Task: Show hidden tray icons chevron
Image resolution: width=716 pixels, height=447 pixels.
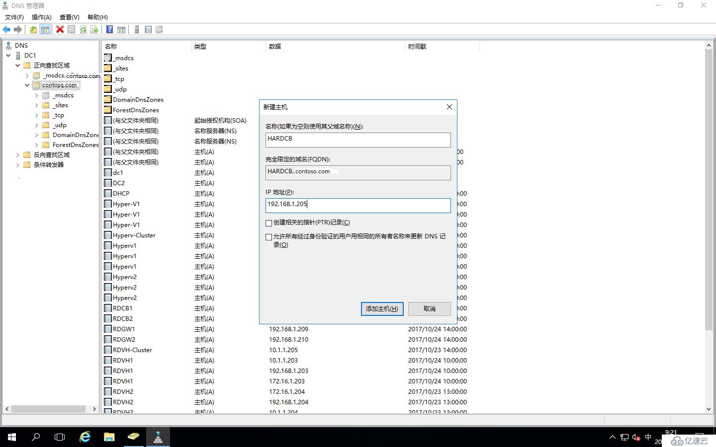Action: (x=612, y=438)
